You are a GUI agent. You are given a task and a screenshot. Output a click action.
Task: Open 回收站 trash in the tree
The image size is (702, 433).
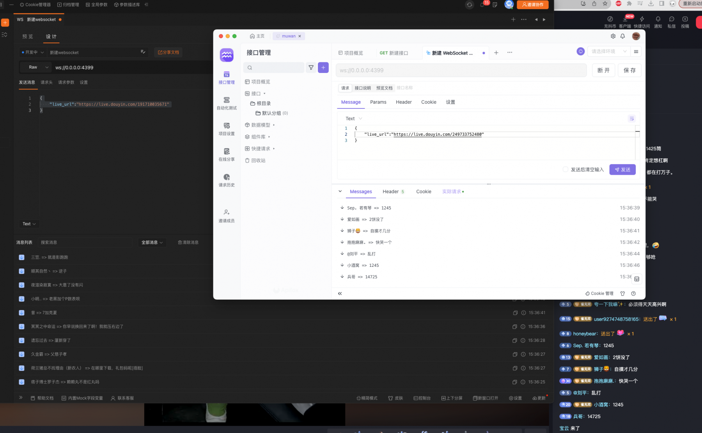click(x=255, y=160)
